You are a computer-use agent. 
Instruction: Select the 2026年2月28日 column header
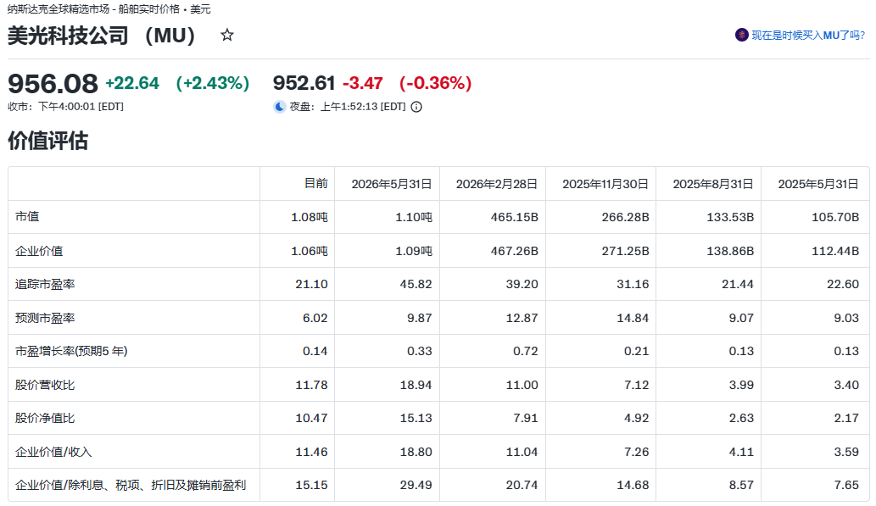pos(497,184)
